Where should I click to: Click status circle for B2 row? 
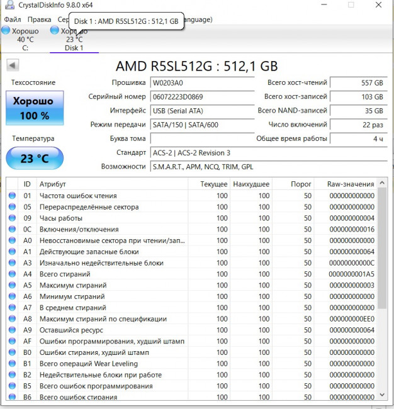[x=12, y=374]
